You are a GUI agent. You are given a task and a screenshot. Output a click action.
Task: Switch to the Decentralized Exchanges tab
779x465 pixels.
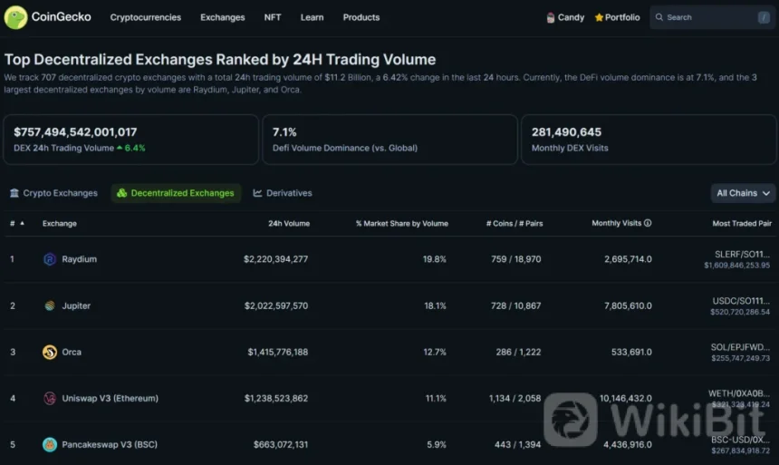[176, 193]
